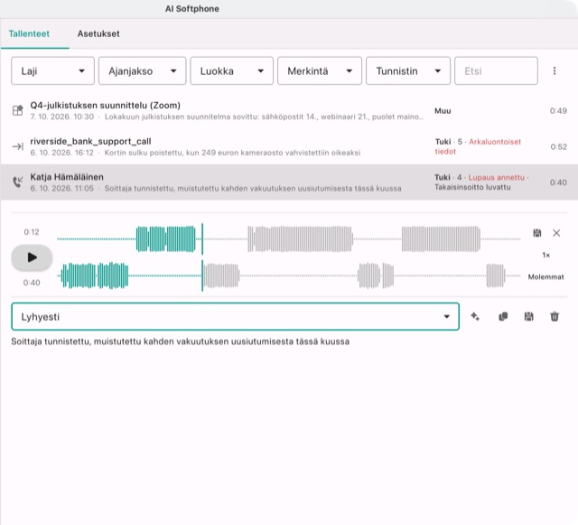Seek in the upper channel waveform
The width and height of the screenshot is (578, 525).
click(x=289, y=239)
